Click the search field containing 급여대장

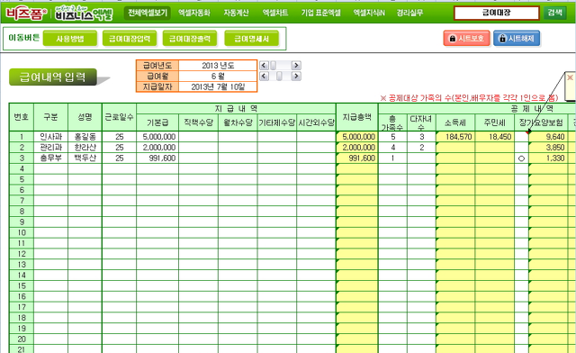point(496,13)
